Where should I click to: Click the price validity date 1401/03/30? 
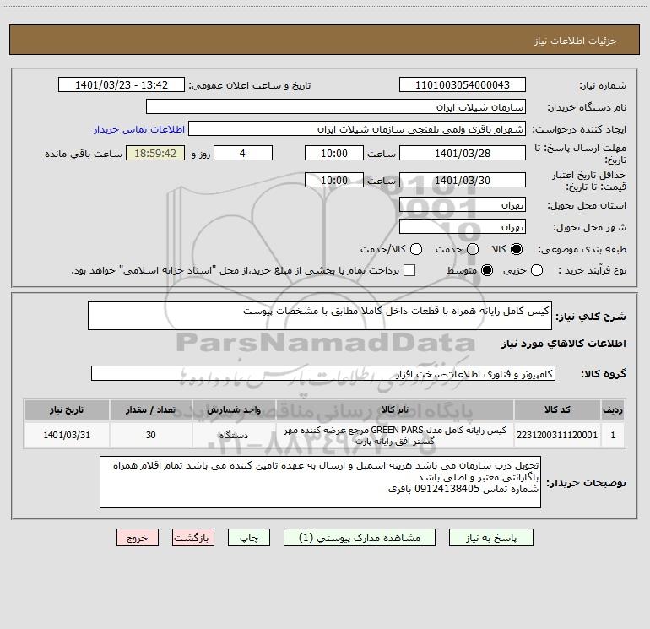coord(463,180)
